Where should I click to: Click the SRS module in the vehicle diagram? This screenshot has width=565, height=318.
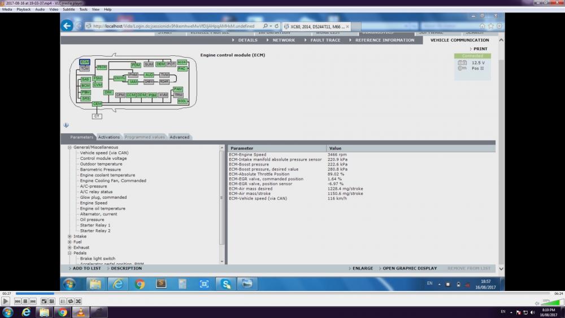coord(85,98)
